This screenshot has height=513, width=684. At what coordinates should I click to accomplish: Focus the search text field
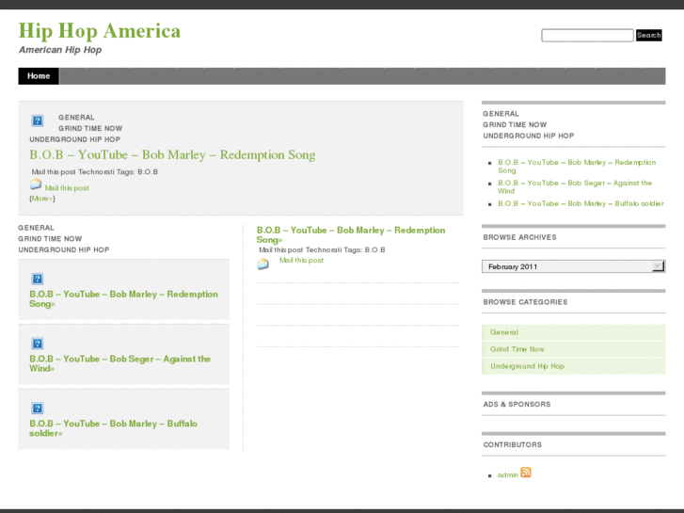coord(587,36)
